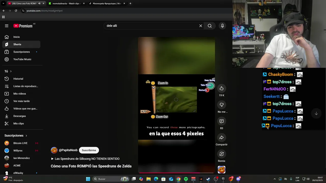The height and width of the screenshot is (183, 326).
Task: Dislike the Short with thumbs down
Action: coord(222,105)
